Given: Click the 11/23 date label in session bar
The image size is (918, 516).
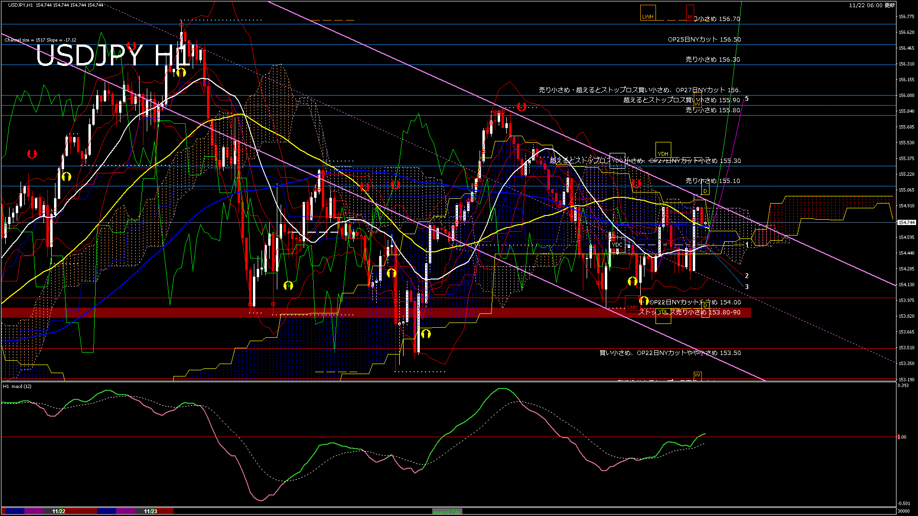Looking at the screenshot, I should click(x=150, y=511).
